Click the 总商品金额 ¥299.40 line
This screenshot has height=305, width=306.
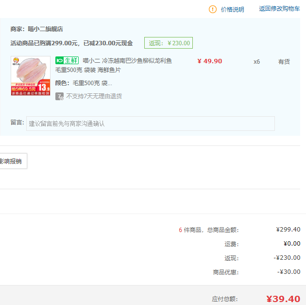pos(288,230)
